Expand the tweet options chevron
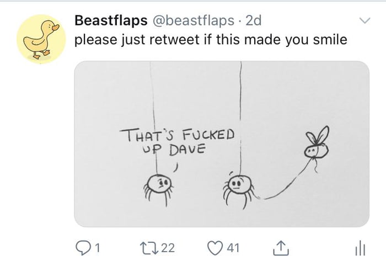This screenshot has height=266, width=386. click(x=364, y=22)
